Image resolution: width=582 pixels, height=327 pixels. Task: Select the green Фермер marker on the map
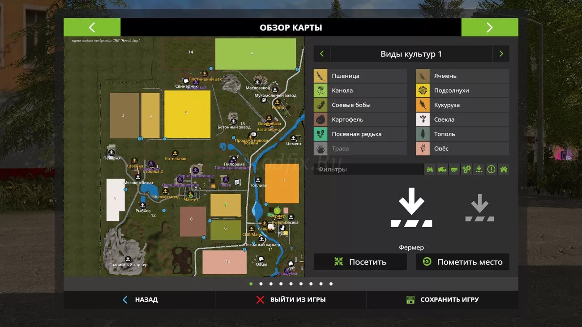click(277, 210)
